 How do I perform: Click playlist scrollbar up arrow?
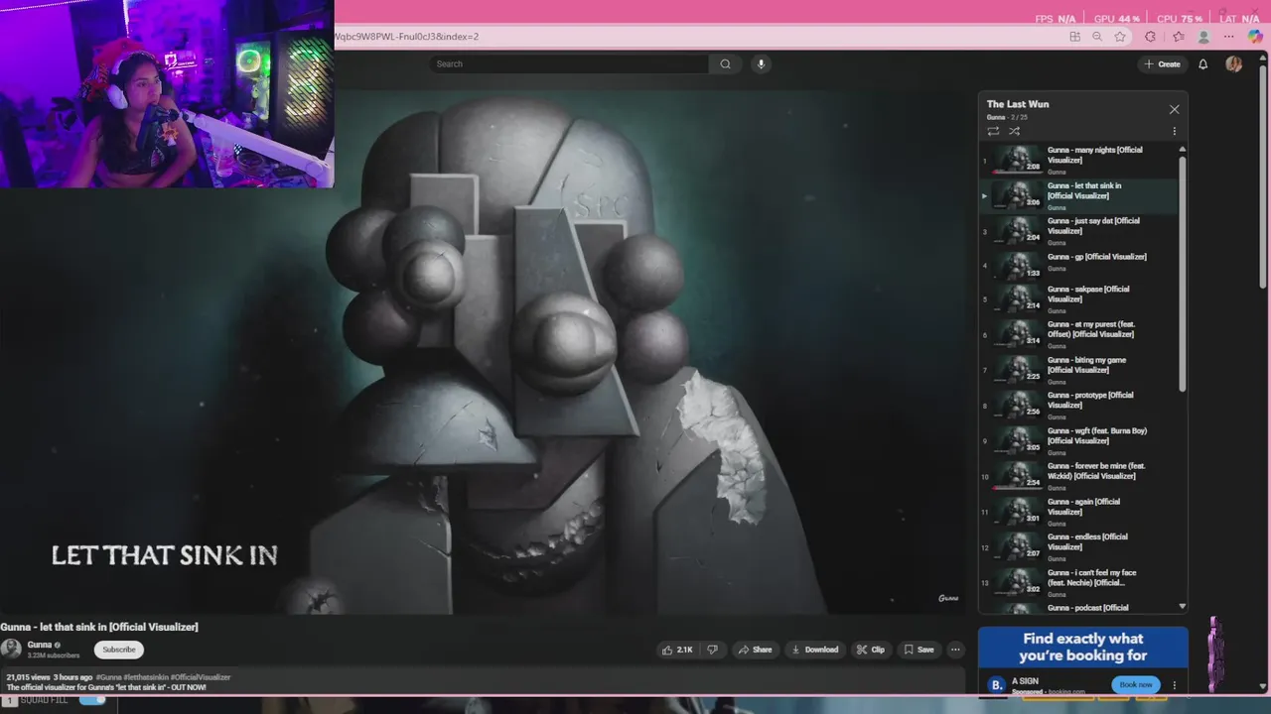pyautogui.click(x=1182, y=150)
